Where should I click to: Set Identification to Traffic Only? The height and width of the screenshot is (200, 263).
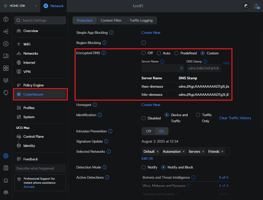[198, 115]
